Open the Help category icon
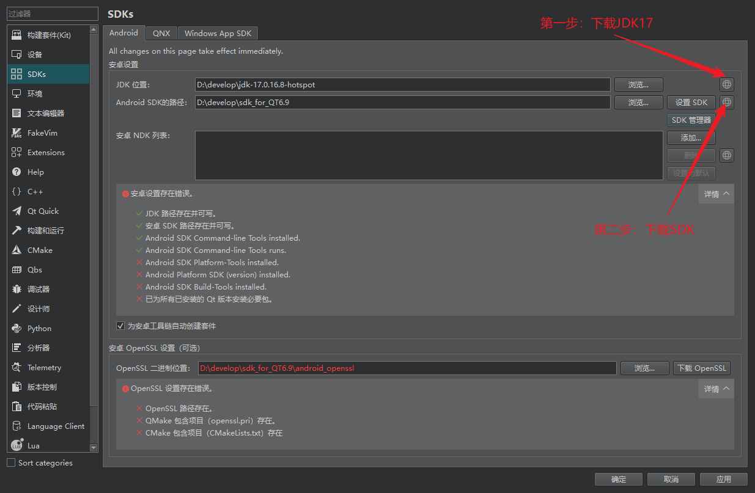 [x=17, y=172]
